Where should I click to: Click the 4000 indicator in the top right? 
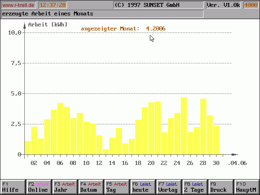[251, 5]
